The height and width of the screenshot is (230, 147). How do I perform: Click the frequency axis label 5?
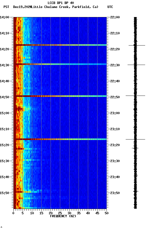pos(23,213)
